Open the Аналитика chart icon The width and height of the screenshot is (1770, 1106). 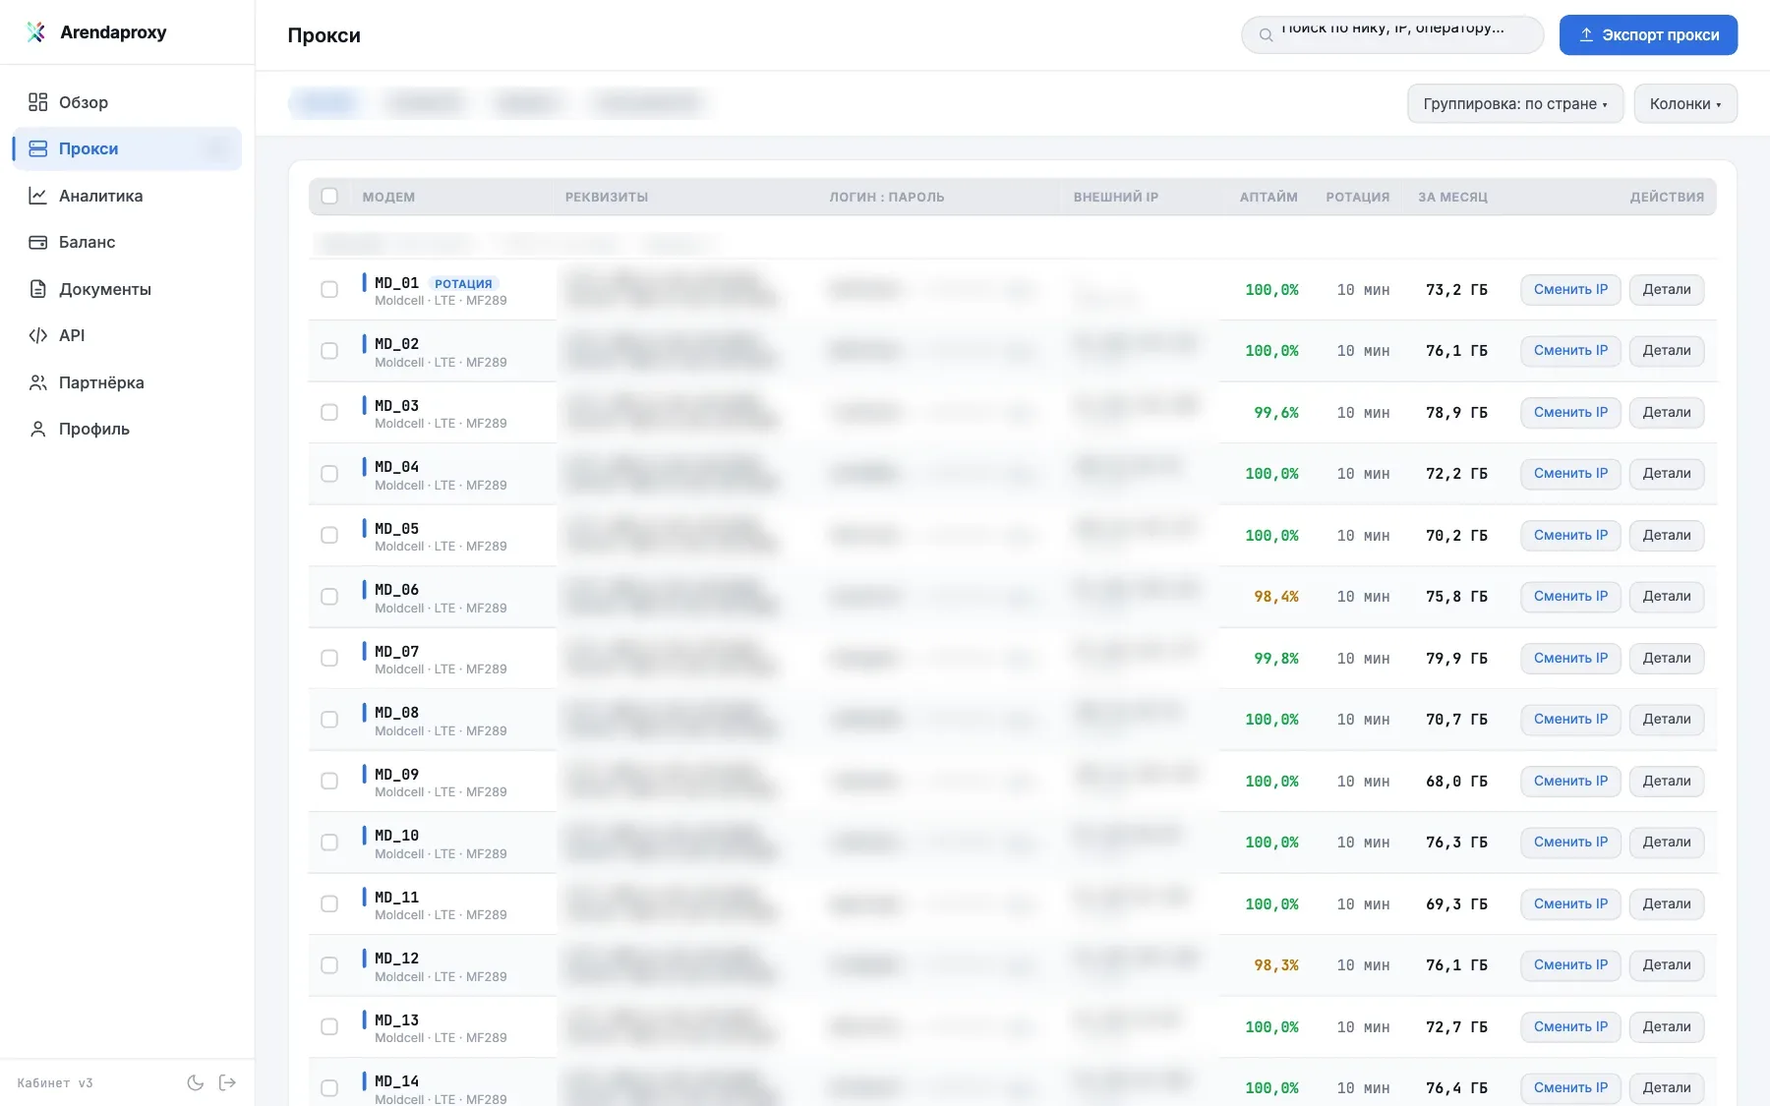click(38, 196)
